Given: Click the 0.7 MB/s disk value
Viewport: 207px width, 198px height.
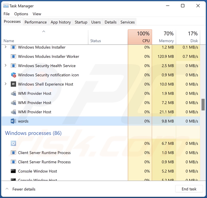Looking at the screenshot, I should click(190, 56).
